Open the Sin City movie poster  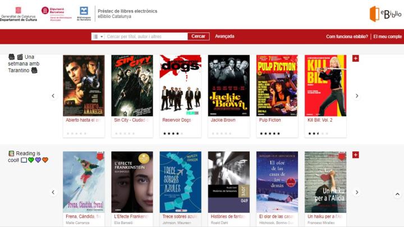pyautogui.click(x=132, y=85)
